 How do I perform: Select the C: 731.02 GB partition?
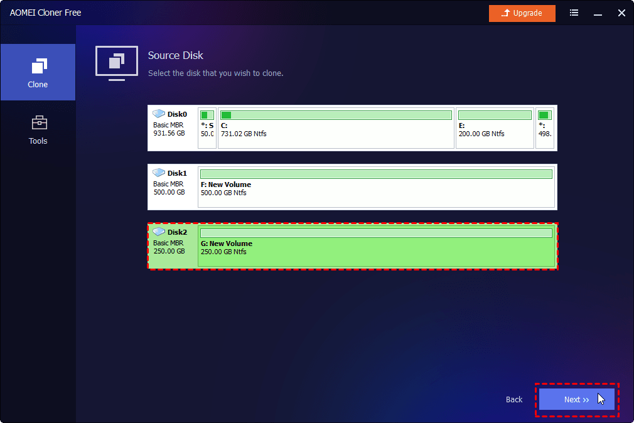tap(336, 130)
